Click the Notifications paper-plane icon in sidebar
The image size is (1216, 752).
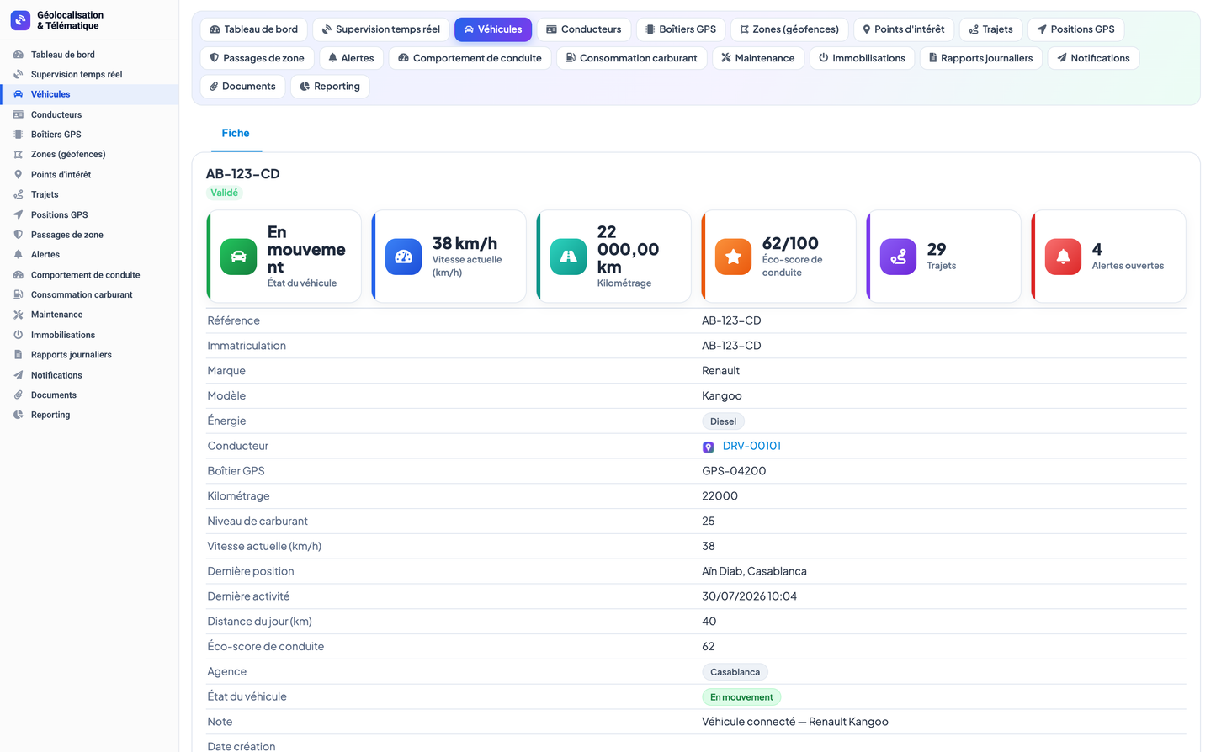(19, 375)
